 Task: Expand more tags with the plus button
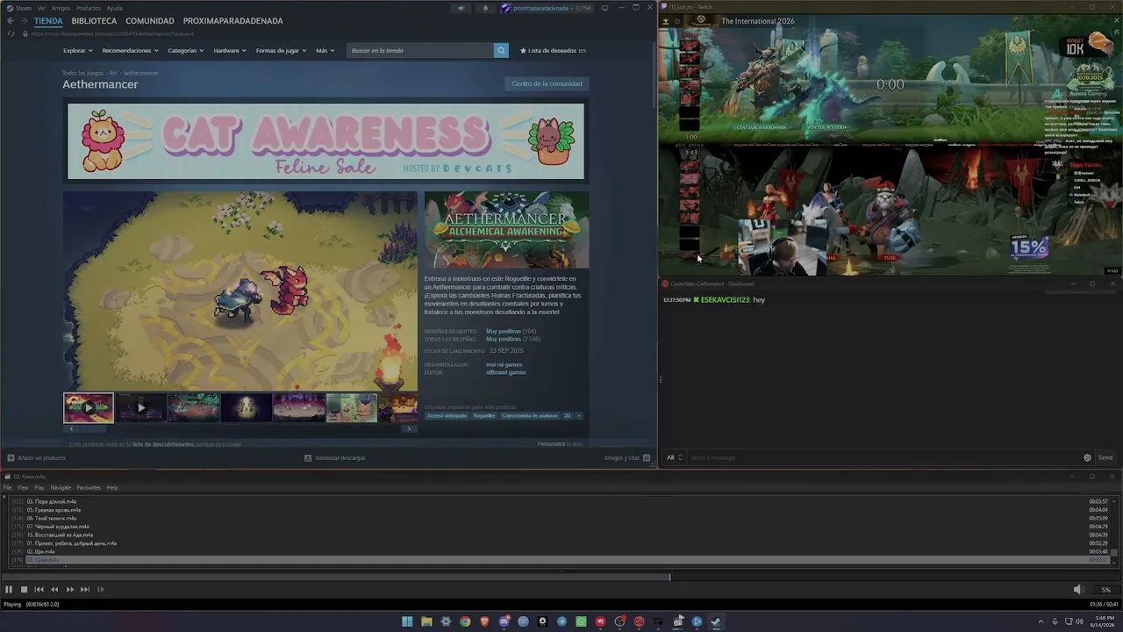(x=579, y=415)
